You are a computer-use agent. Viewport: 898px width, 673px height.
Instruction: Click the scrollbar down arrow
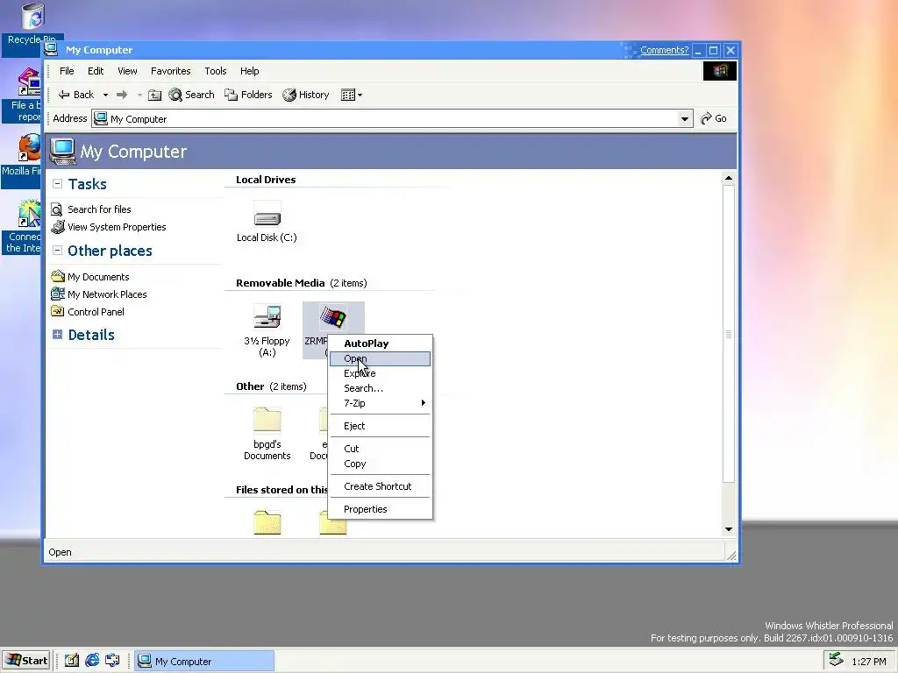click(x=729, y=529)
